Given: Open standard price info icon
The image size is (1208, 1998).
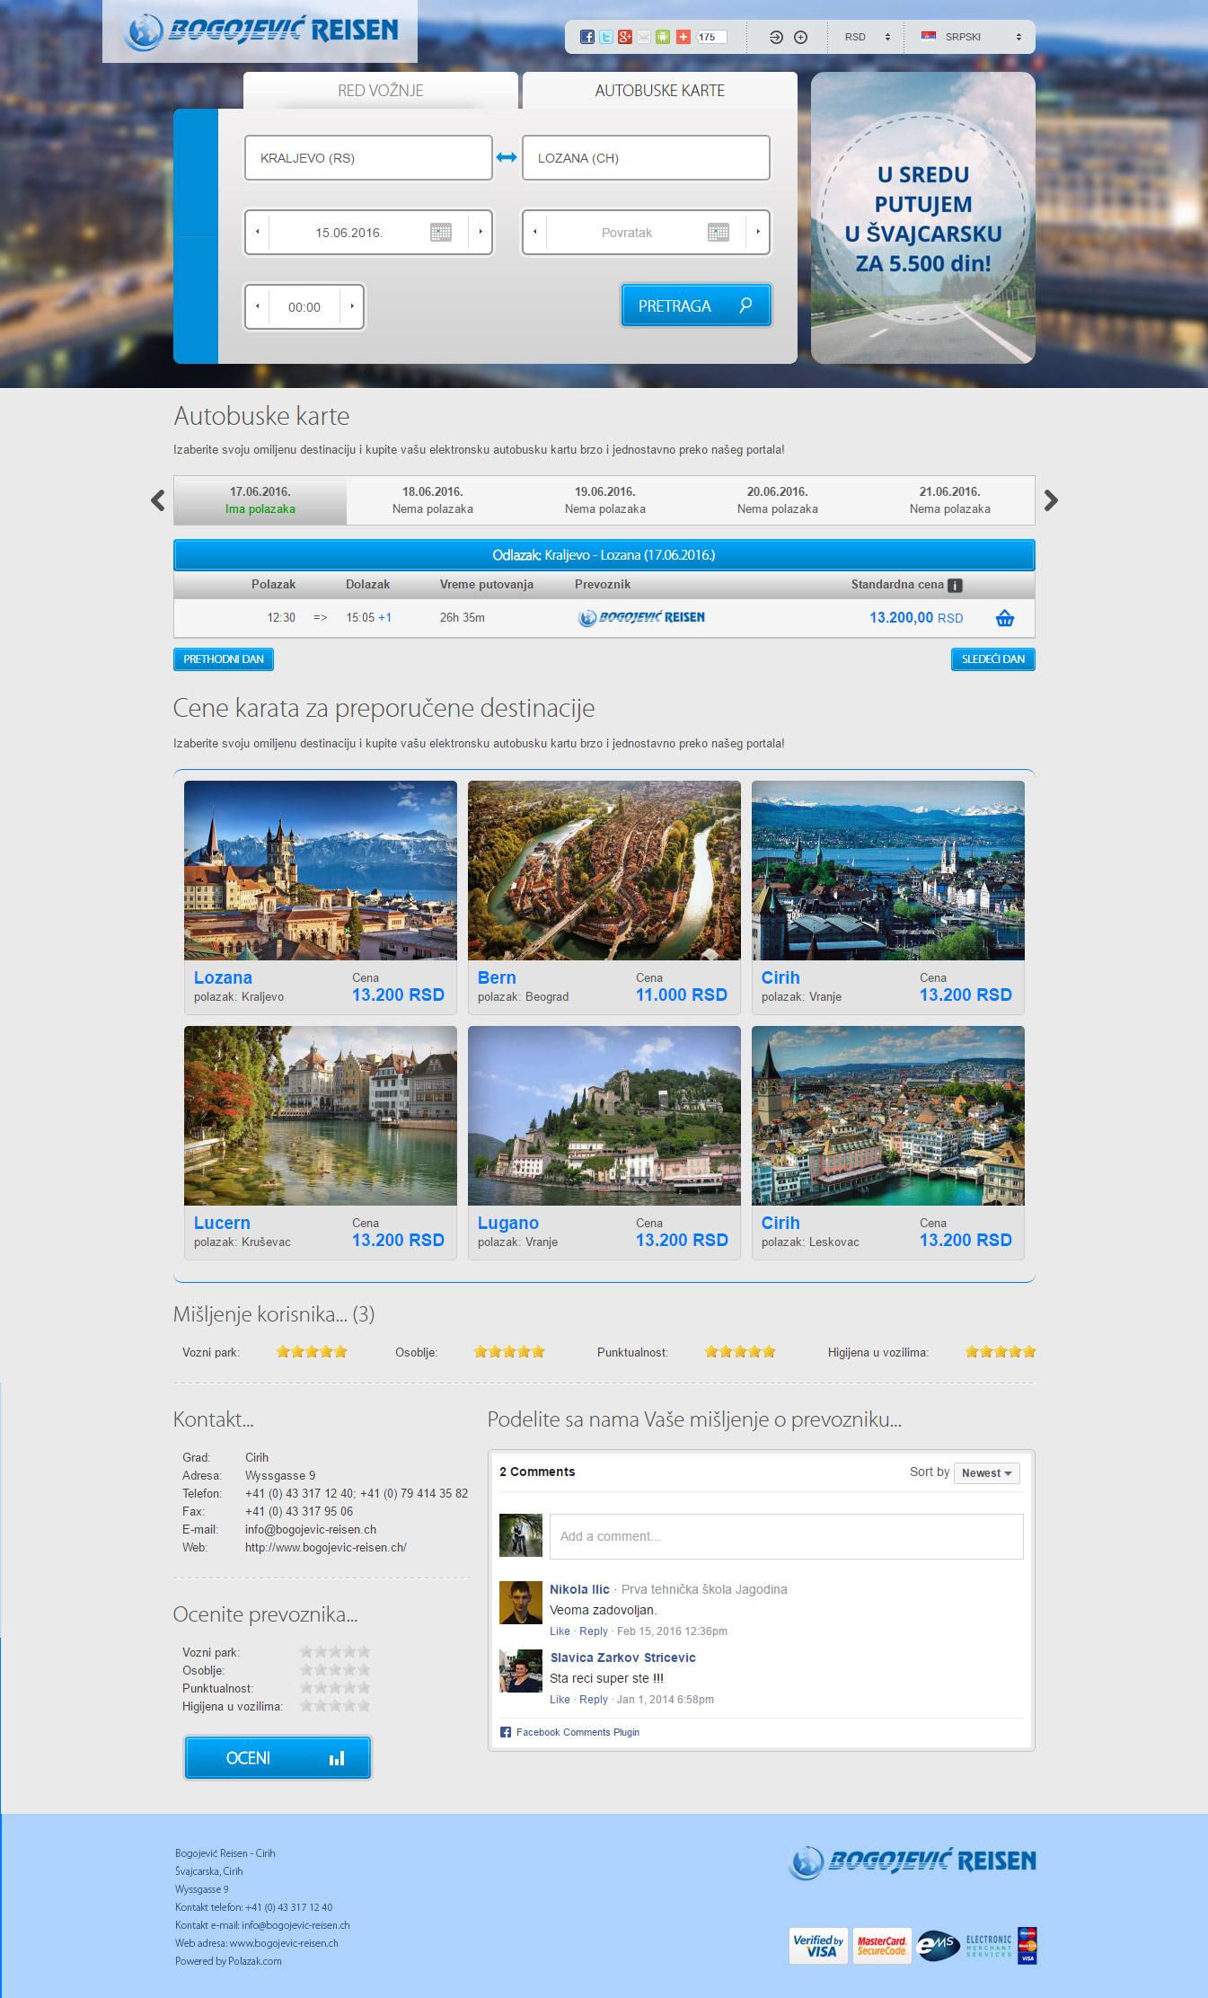Looking at the screenshot, I should [956, 586].
